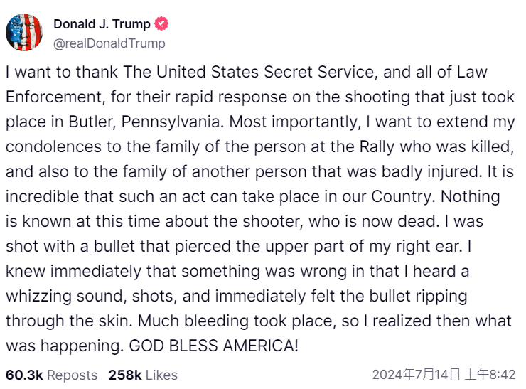Click the Reposts label
The width and height of the screenshot is (526, 389).
click(x=72, y=374)
